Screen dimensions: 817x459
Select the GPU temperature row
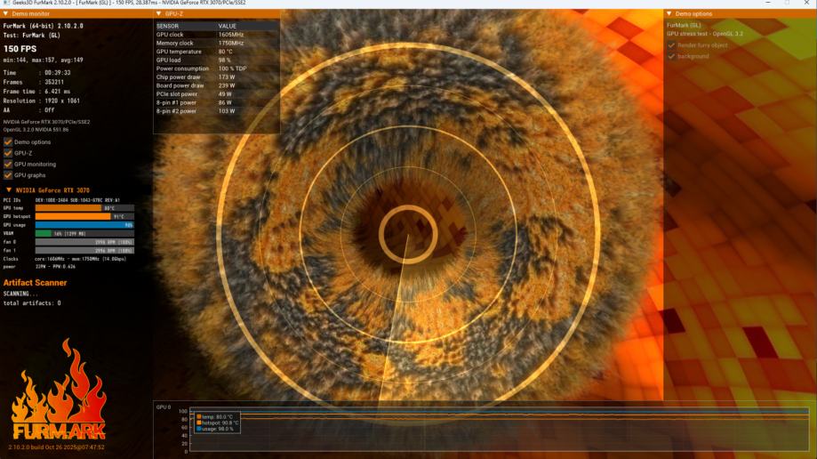tap(216, 52)
